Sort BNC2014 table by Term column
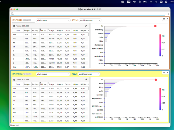Image resolution: width=174 pixels, height=130 pixels. [x=17, y=30]
